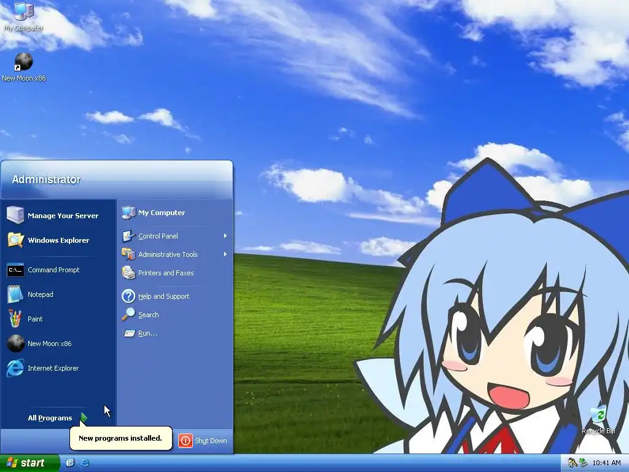Launch Internet Explorer from Quick Launch
The height and width of the screenshot is (472, 629).
[x=84, y=463]
